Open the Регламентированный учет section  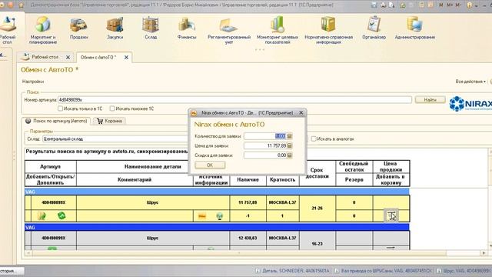229,30
